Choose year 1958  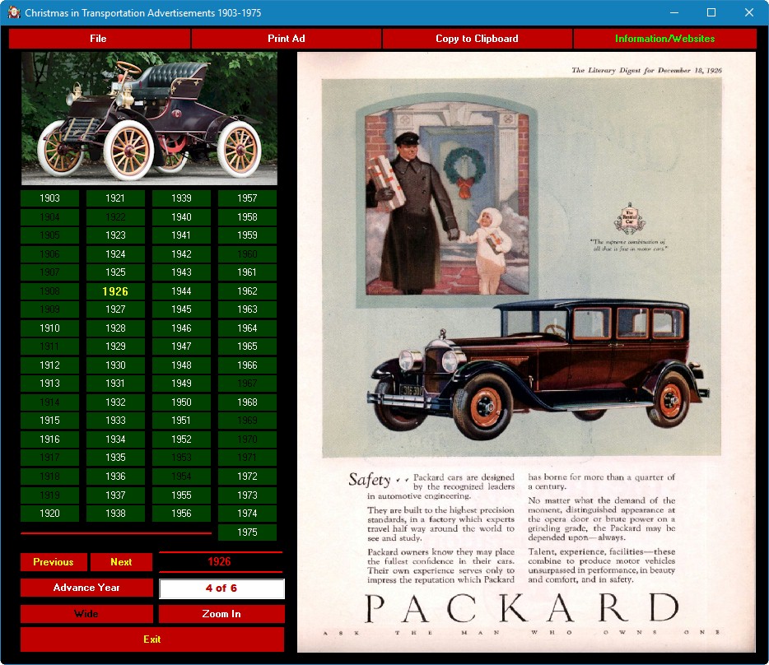tap(247, 216)
